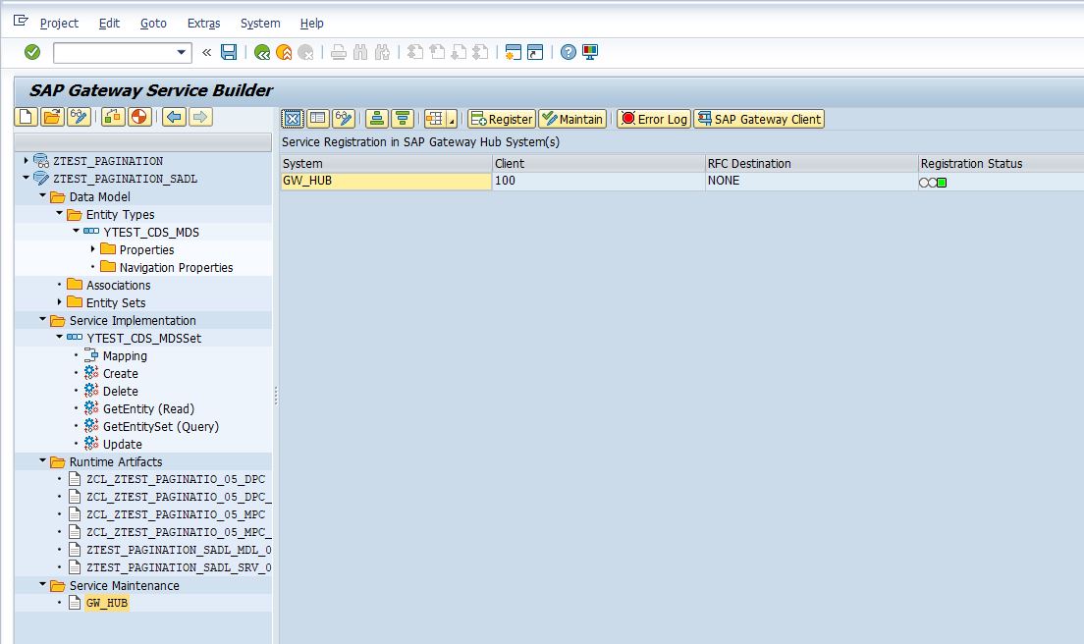Save the current project

coord(228,51)
